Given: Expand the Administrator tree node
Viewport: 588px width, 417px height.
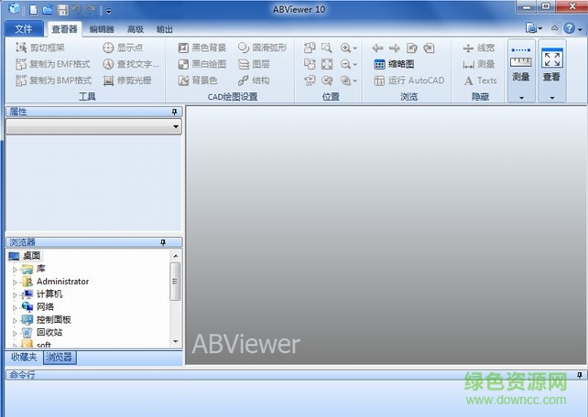Looking at the screenshot, I should click(15, 282).
